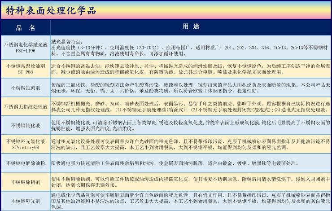Screen dimensions: 332x211
Task: Click the 特种表面处理化学品 title heading
Action: click(51, 10)
